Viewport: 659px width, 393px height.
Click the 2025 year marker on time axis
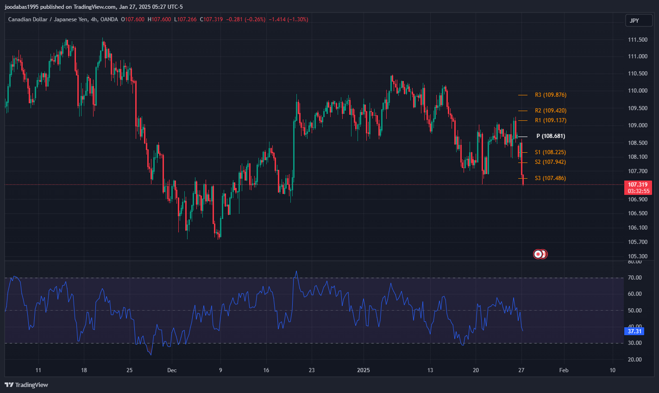coord(364,370)
